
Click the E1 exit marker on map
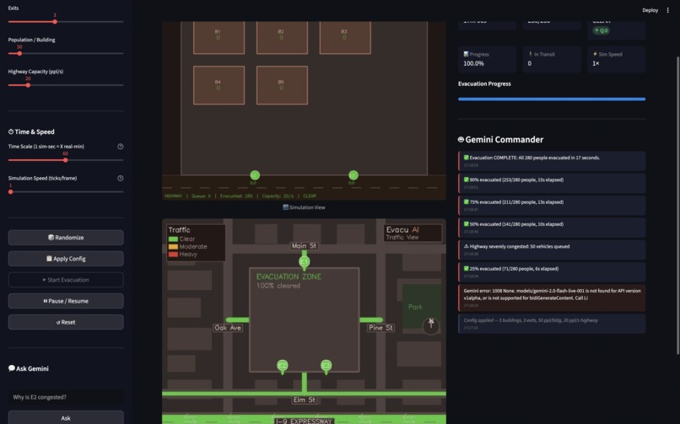click(x=304, y=262)
